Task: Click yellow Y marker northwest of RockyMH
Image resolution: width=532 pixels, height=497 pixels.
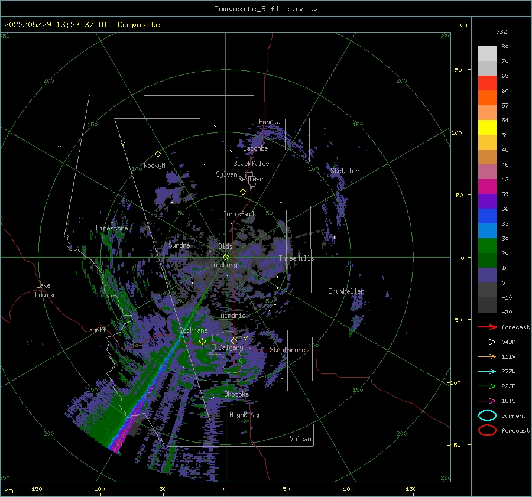Action: pos(123,144)
